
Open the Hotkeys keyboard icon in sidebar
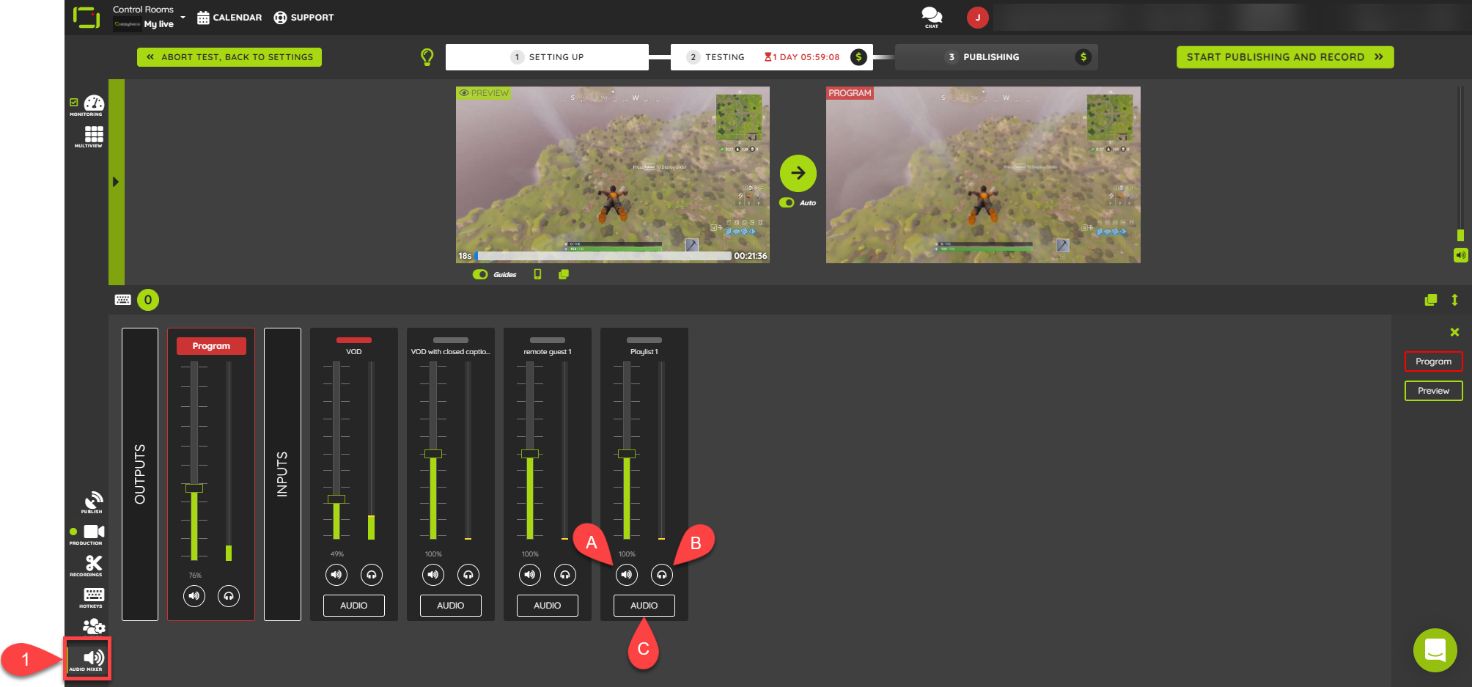click(94, 595)
